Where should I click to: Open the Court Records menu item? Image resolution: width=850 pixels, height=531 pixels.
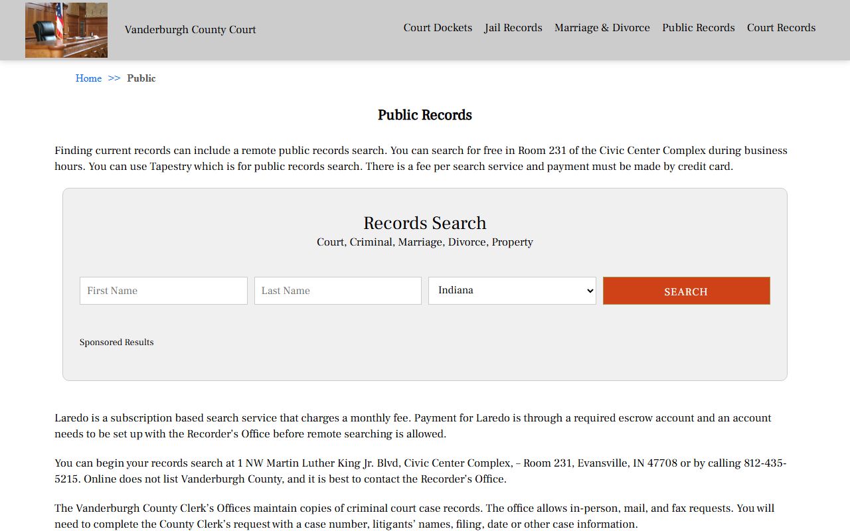point(781,28)
